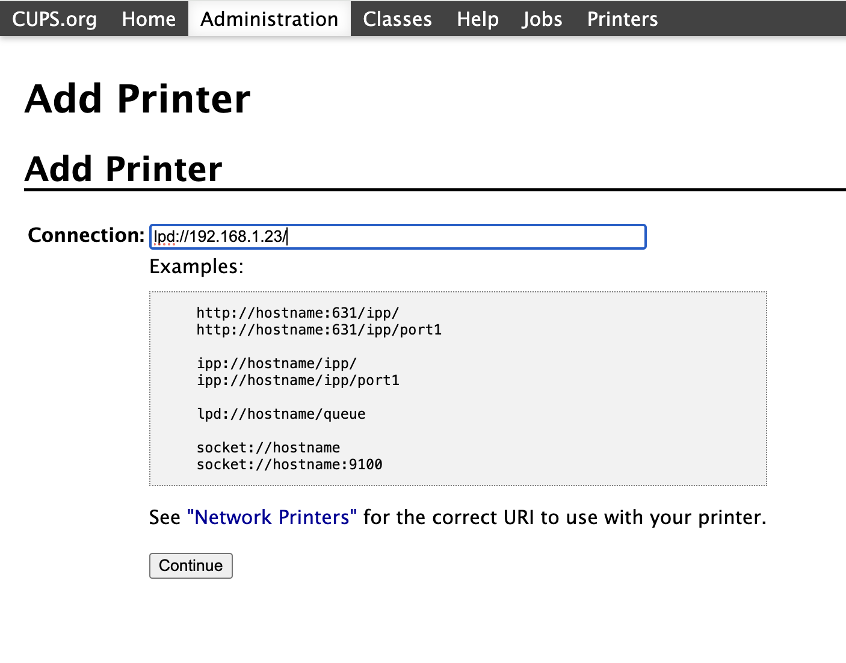The height and width of the screenshot is (663, 846).
Task: Click the first http://hostname:631/ipp/ example
Action: click(x=298, y=313)
